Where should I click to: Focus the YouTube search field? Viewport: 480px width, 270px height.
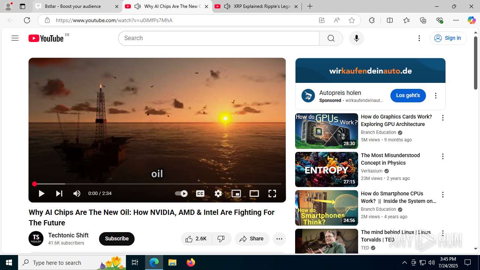pos(219,38)
